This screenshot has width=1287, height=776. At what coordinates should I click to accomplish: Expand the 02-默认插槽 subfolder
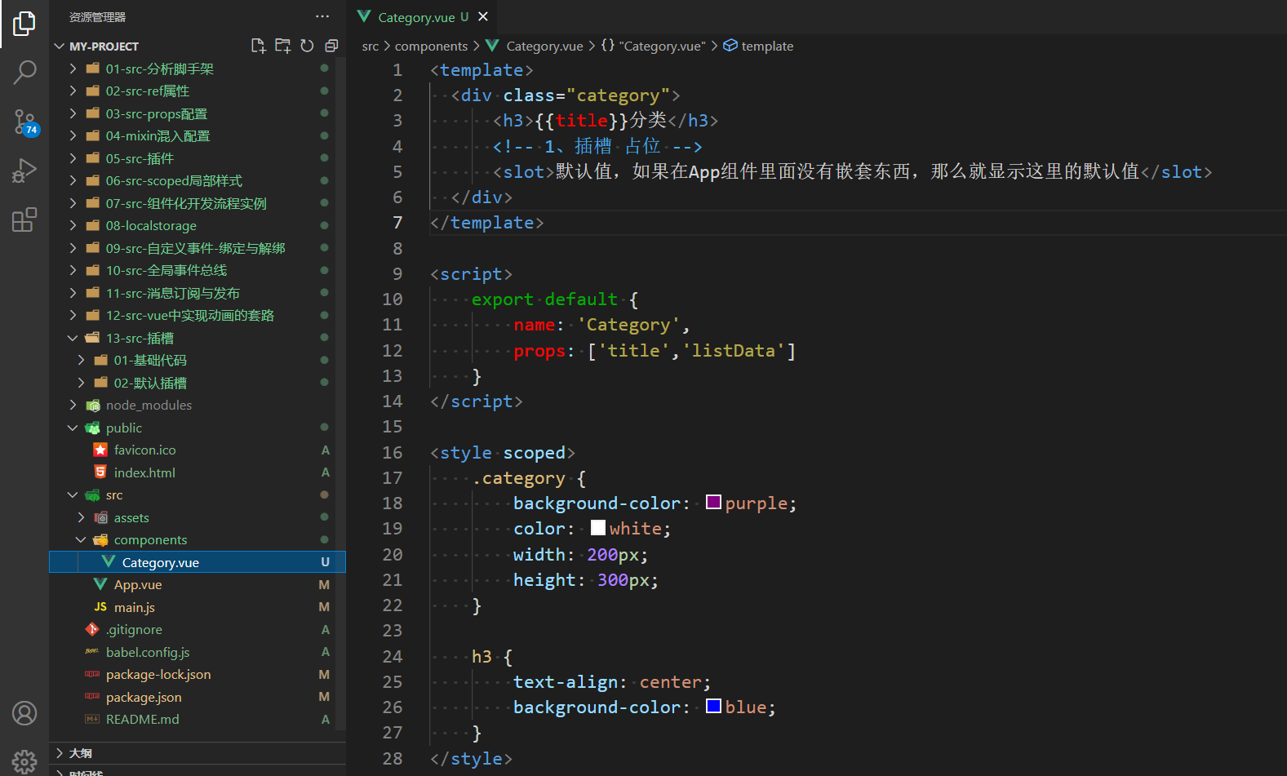click(81, 383)
